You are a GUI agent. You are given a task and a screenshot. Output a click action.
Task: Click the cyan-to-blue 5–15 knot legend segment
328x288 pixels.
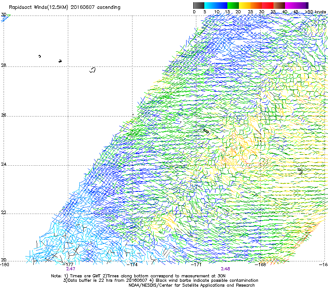[216, 5]
